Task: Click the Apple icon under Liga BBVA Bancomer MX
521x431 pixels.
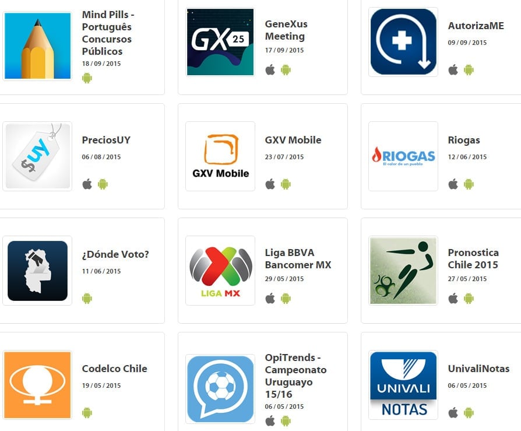Action: point(270,298)
